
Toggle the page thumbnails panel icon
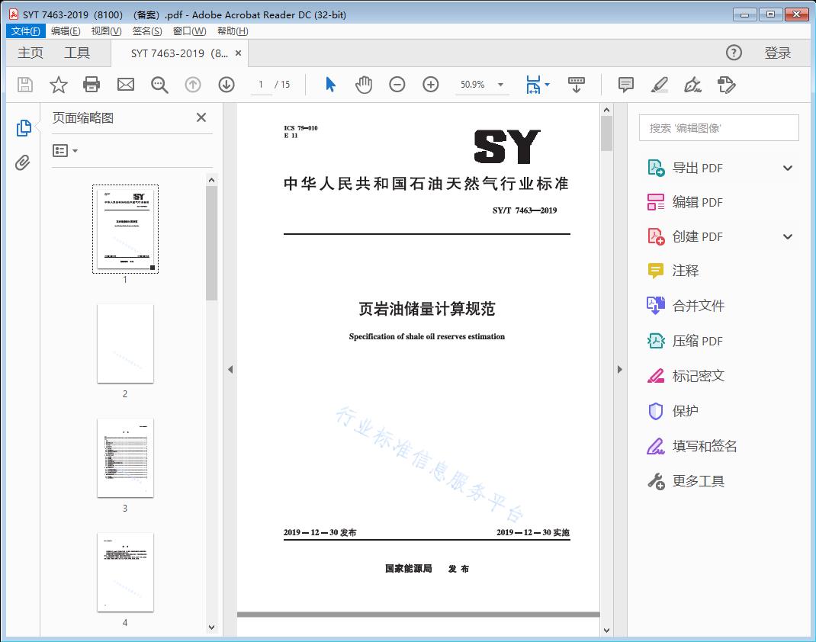(24, 128)
